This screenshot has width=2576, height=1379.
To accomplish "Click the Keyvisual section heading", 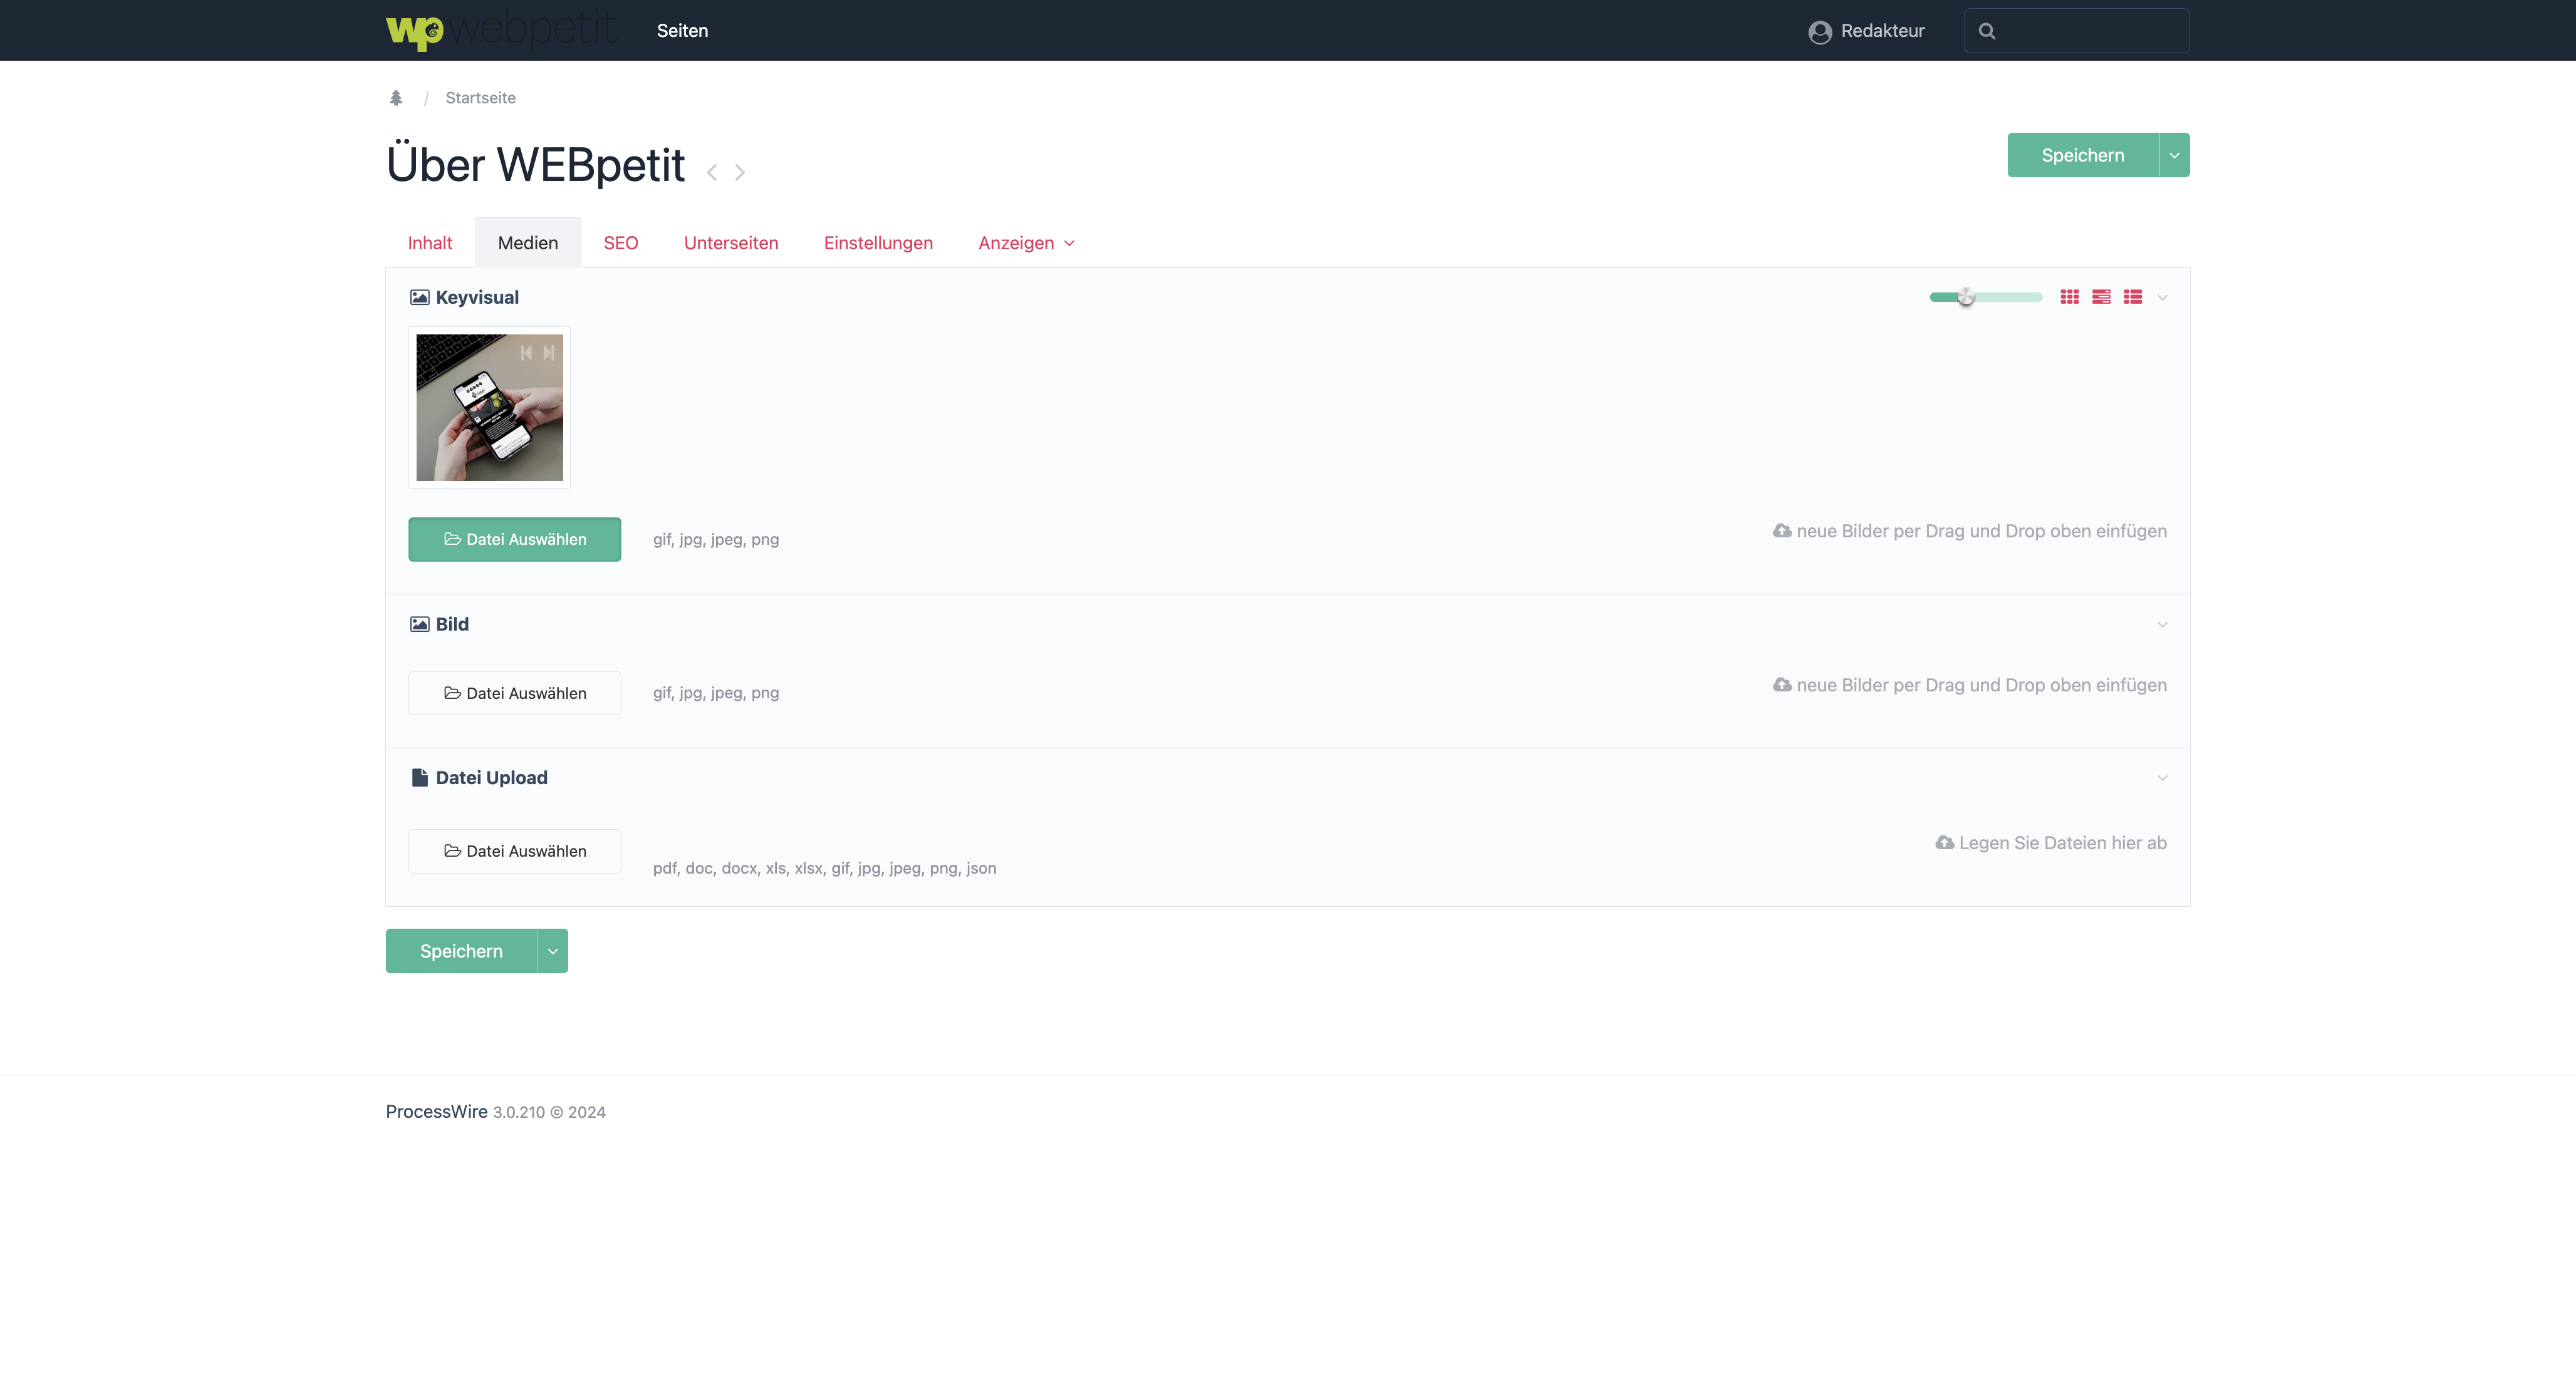I will pyautogui.click(x=477, y=297).
